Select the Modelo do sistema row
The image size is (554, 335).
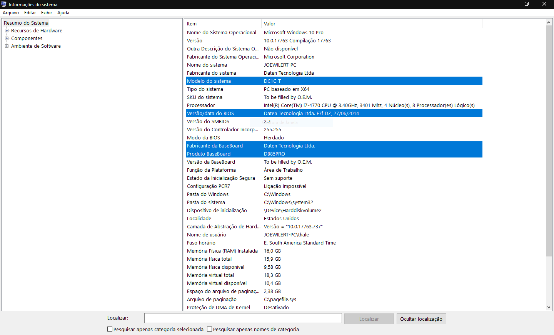[x=334, y=81]
